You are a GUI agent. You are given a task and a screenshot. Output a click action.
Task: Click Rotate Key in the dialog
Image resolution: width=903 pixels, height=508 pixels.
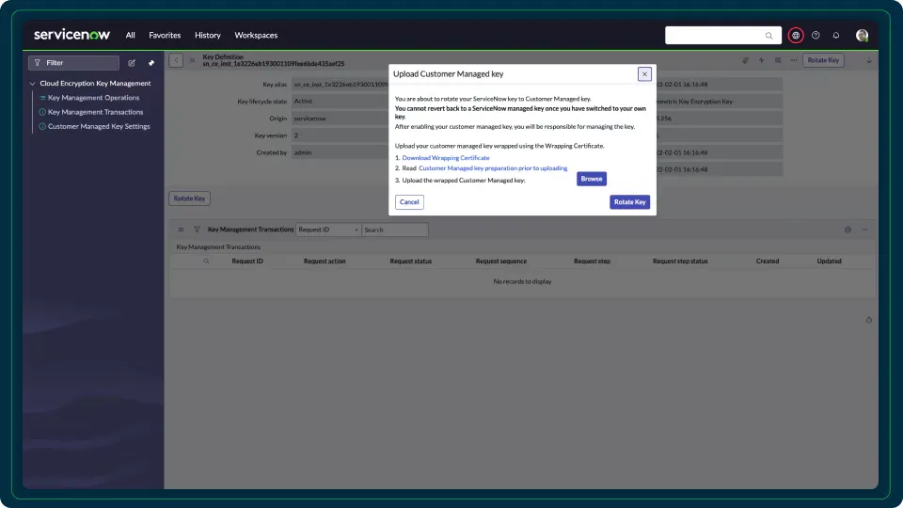(x=629, y=202)
